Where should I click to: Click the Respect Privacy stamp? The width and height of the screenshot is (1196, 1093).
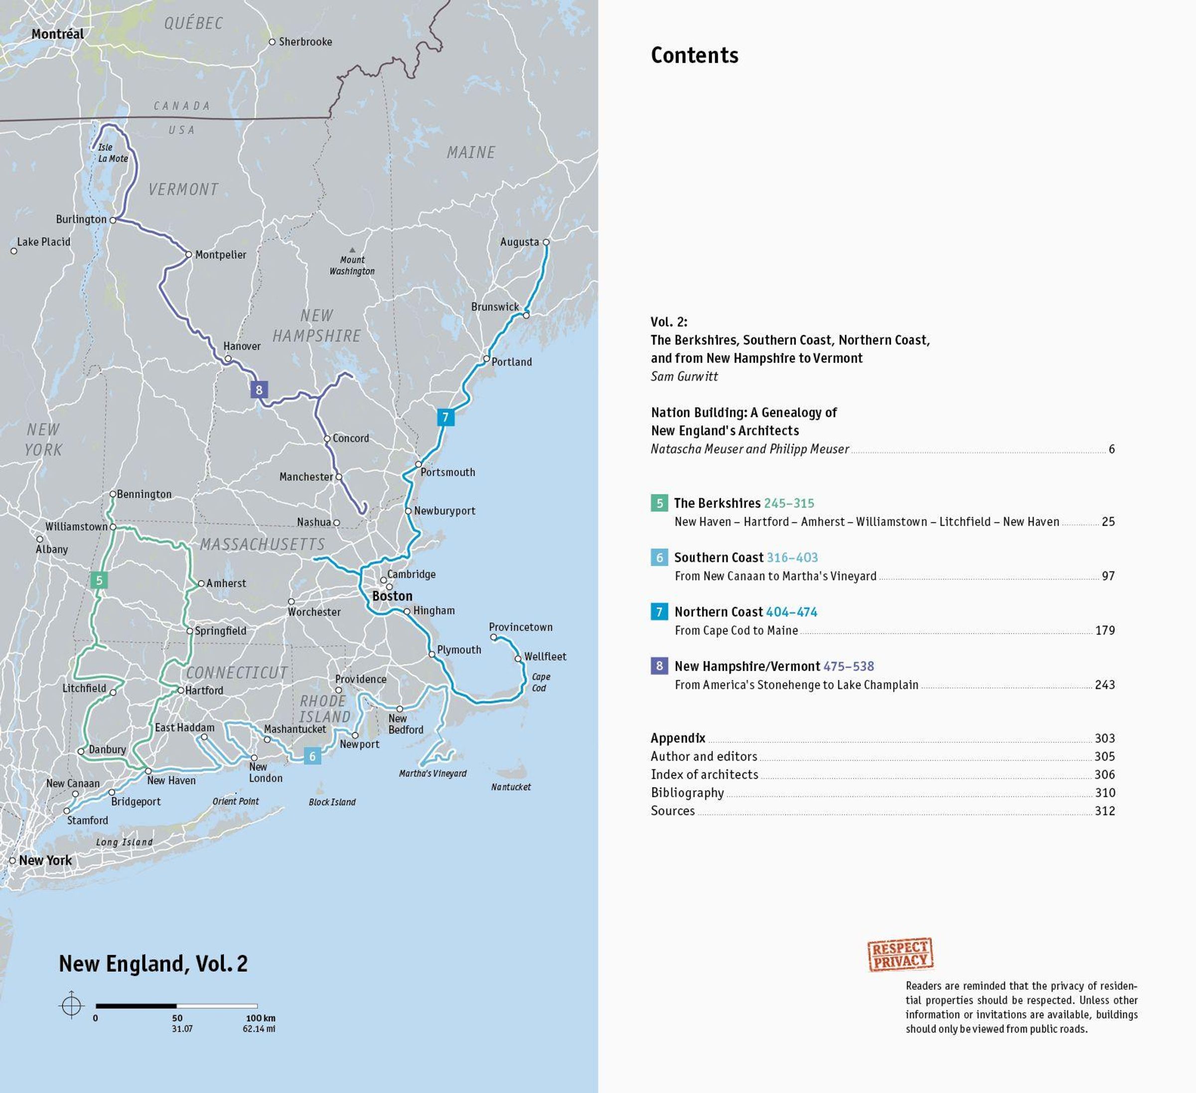[900, 954]
